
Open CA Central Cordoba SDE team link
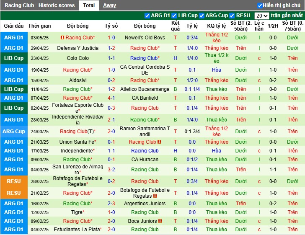(x=145, y=70)
